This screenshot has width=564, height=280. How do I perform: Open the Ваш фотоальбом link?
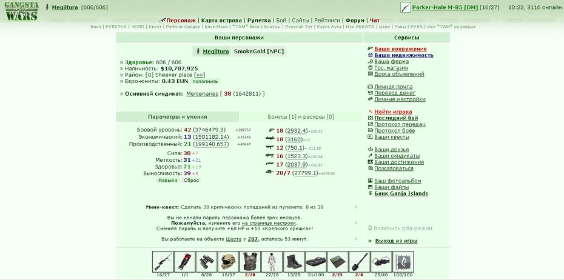pyautogui.click(x=397, y=181)
